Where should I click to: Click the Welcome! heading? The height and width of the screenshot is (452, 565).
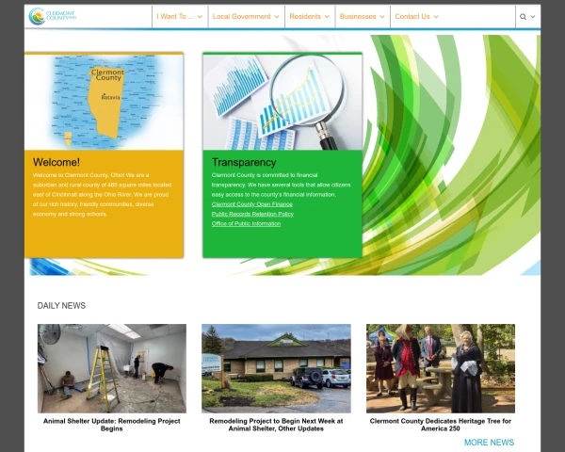click(56, 162)
